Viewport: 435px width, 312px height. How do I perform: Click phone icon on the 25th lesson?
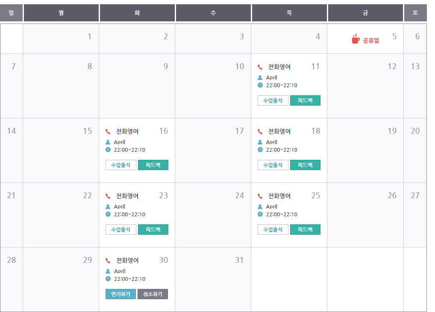260,196
